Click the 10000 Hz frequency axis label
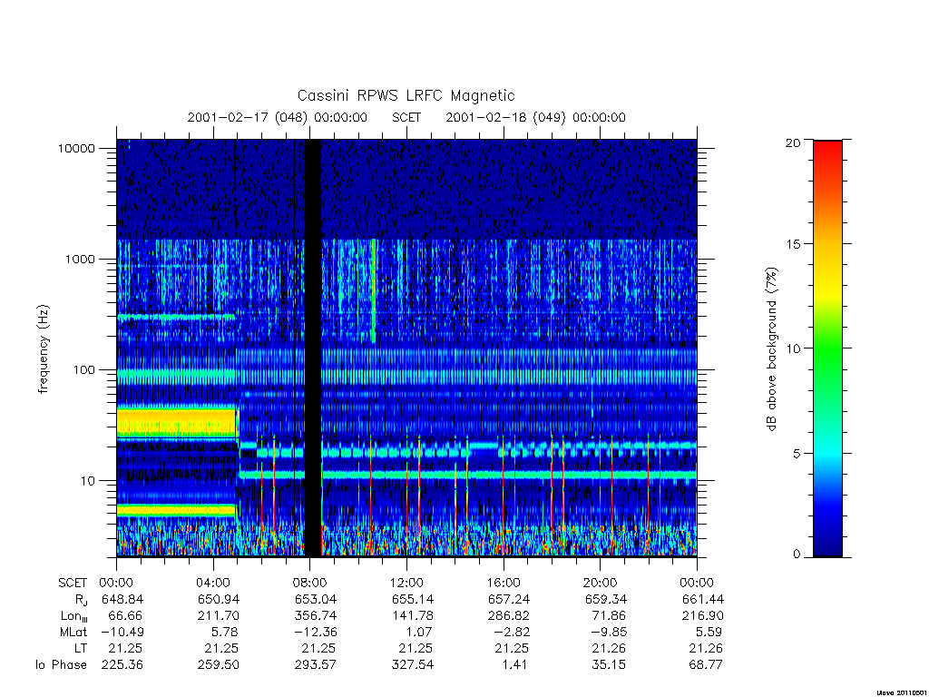929x697 pixels. pos(76,149)
